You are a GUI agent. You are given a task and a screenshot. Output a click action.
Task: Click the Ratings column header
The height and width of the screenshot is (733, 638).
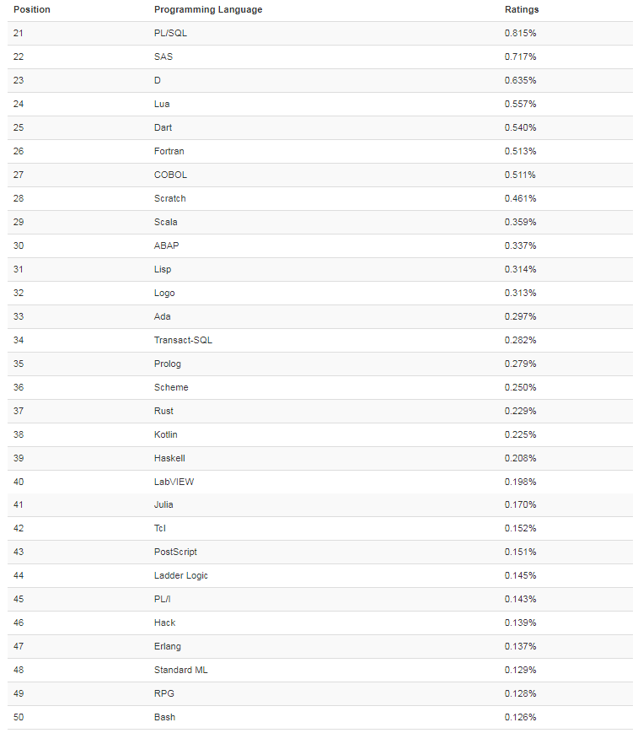521,9
